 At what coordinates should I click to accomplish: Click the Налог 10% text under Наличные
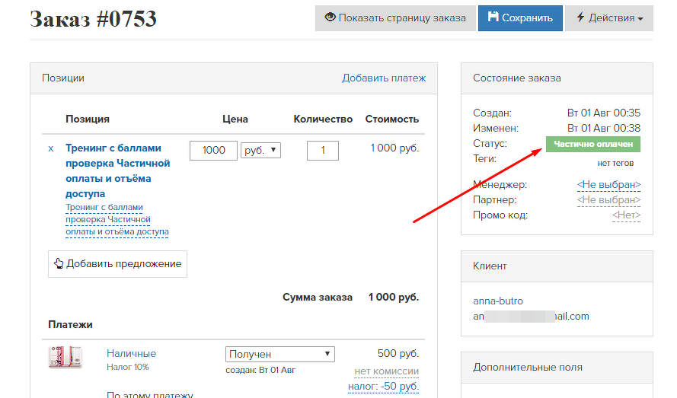coord(128,368)
